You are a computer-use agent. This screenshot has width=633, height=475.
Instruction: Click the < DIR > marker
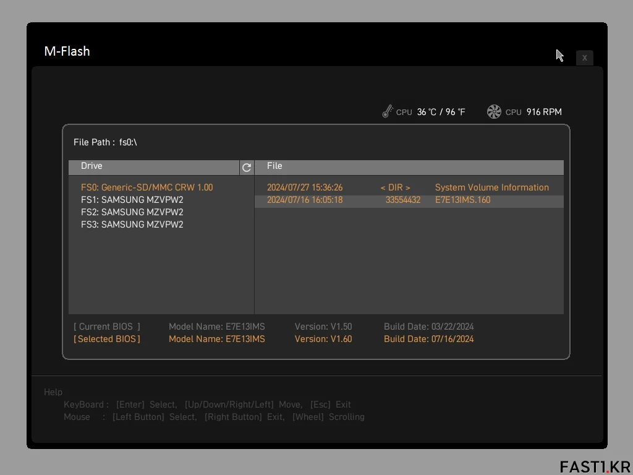395,187
